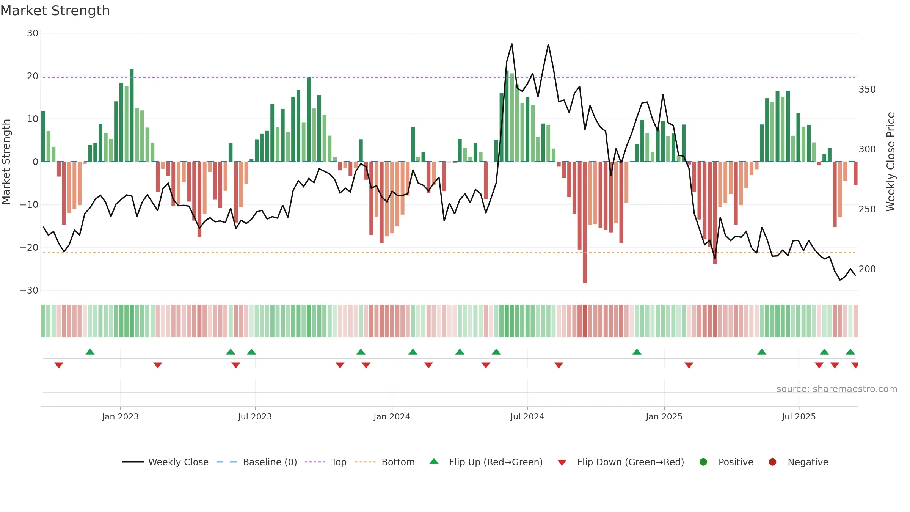The width and height of the screenshot is (910, 512).
Task: Click the 250 tick on right axis
Action: click(867, 209)
